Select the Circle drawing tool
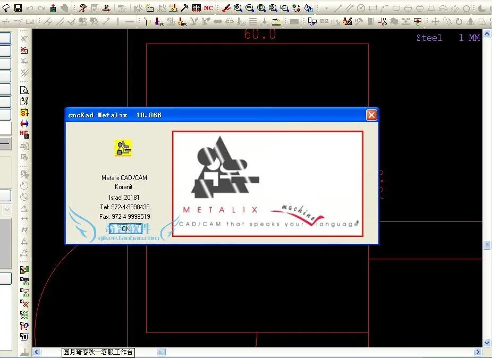This screenshot has width=492, height=358. [x=361, y=8]
